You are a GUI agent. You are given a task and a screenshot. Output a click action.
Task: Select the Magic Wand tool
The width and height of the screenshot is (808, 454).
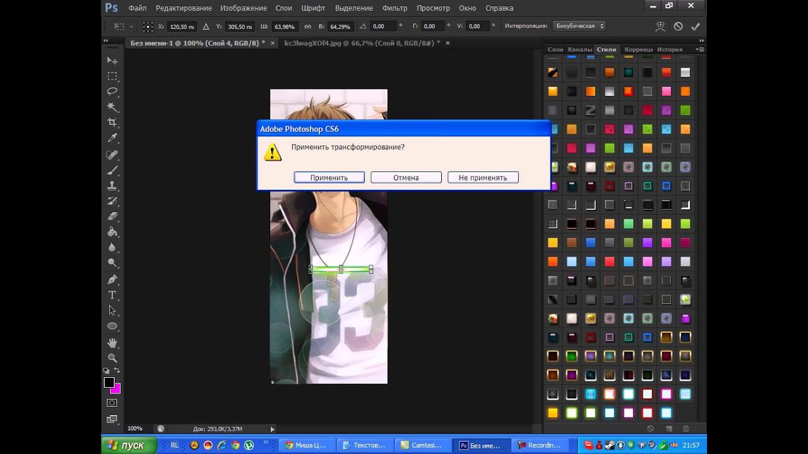(x=112, y=107)
